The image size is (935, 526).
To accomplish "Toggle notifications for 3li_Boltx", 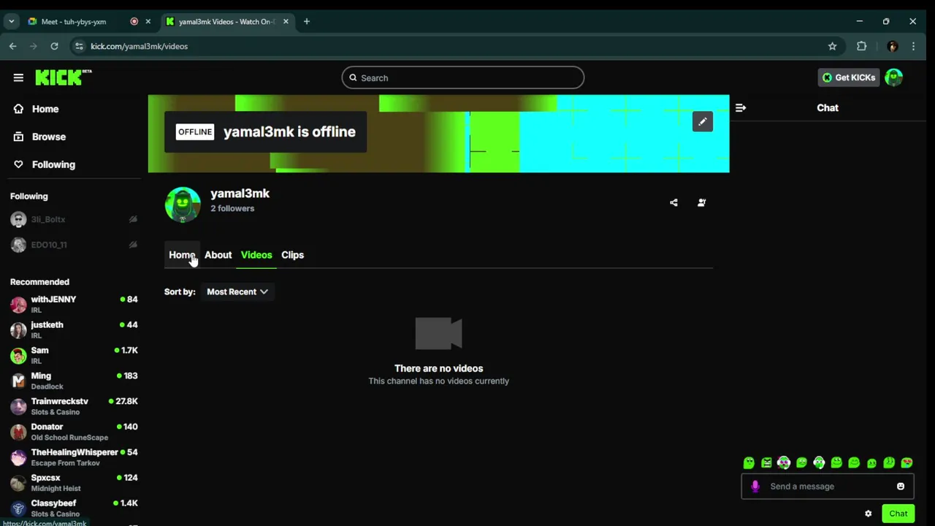I will pos(133,219).
